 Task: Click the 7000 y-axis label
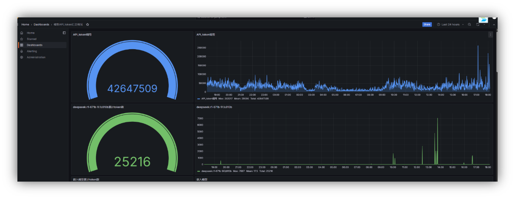tap(200, 118)
